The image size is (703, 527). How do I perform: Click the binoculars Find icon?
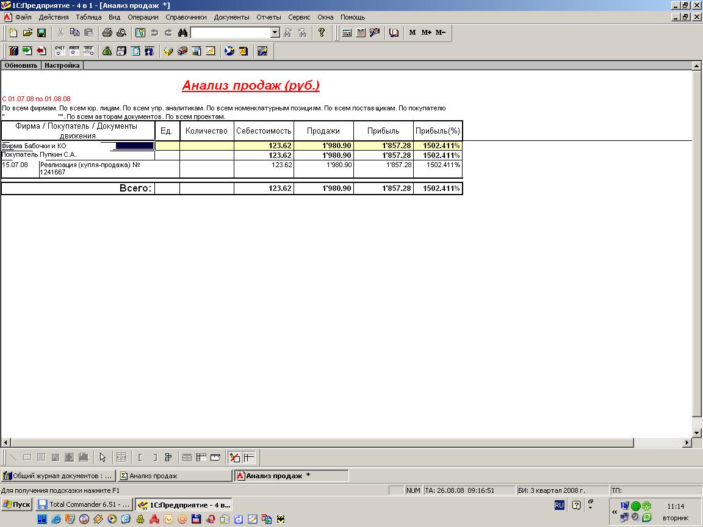182,33
